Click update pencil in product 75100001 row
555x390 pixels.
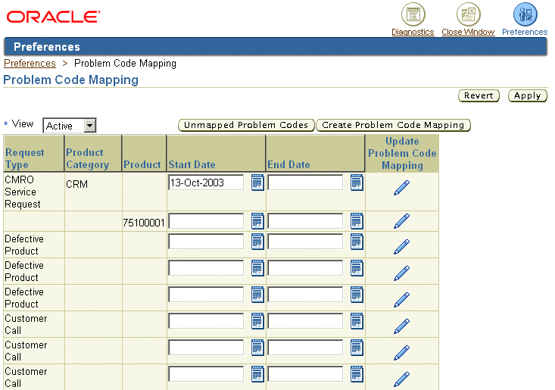tap(402, 221)
